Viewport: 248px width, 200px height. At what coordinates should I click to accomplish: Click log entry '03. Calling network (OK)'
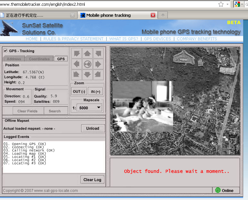29,150
